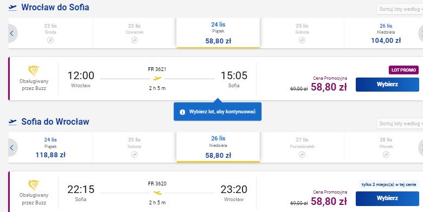Viewport: 423px width, 212px height.
Task: Click the info icon in the Wybierz lot tooltip
Action: click(182, 112)
